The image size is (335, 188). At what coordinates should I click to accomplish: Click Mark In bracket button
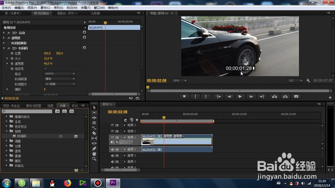[195, 97]
